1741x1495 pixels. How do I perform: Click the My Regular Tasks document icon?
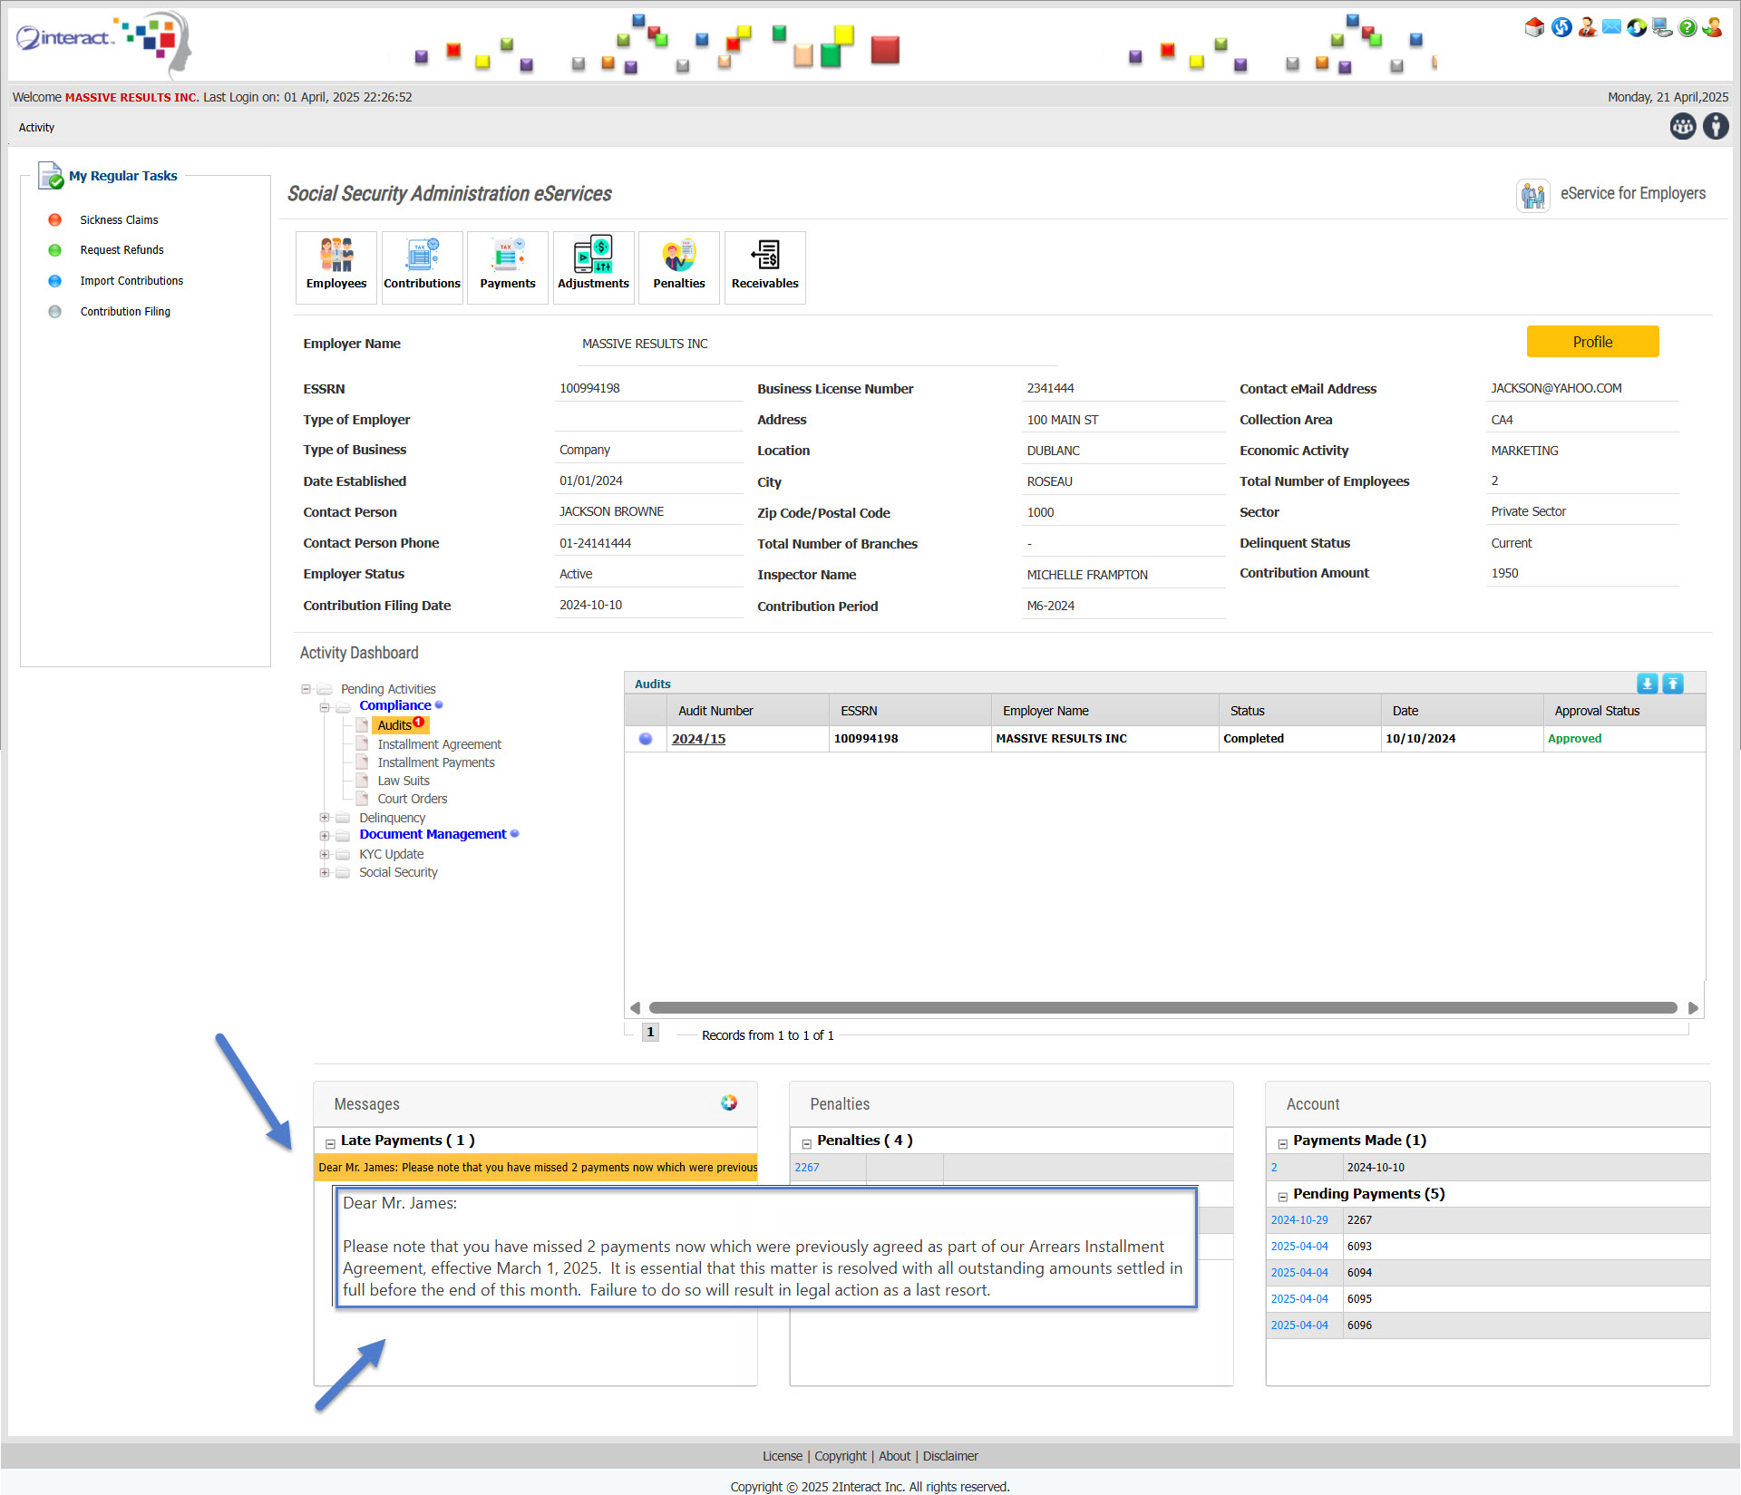[51, 175]
